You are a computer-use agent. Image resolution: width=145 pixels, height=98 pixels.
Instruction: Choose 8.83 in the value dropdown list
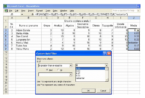(x=91, y=71)
